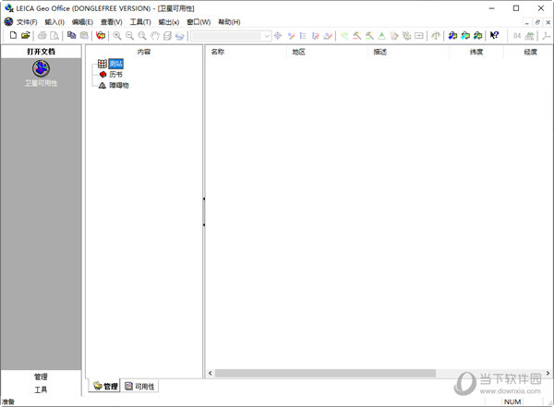Click the 管理 sidebar section button
This screenshot has height=407, width=554.
click(41, 377)
